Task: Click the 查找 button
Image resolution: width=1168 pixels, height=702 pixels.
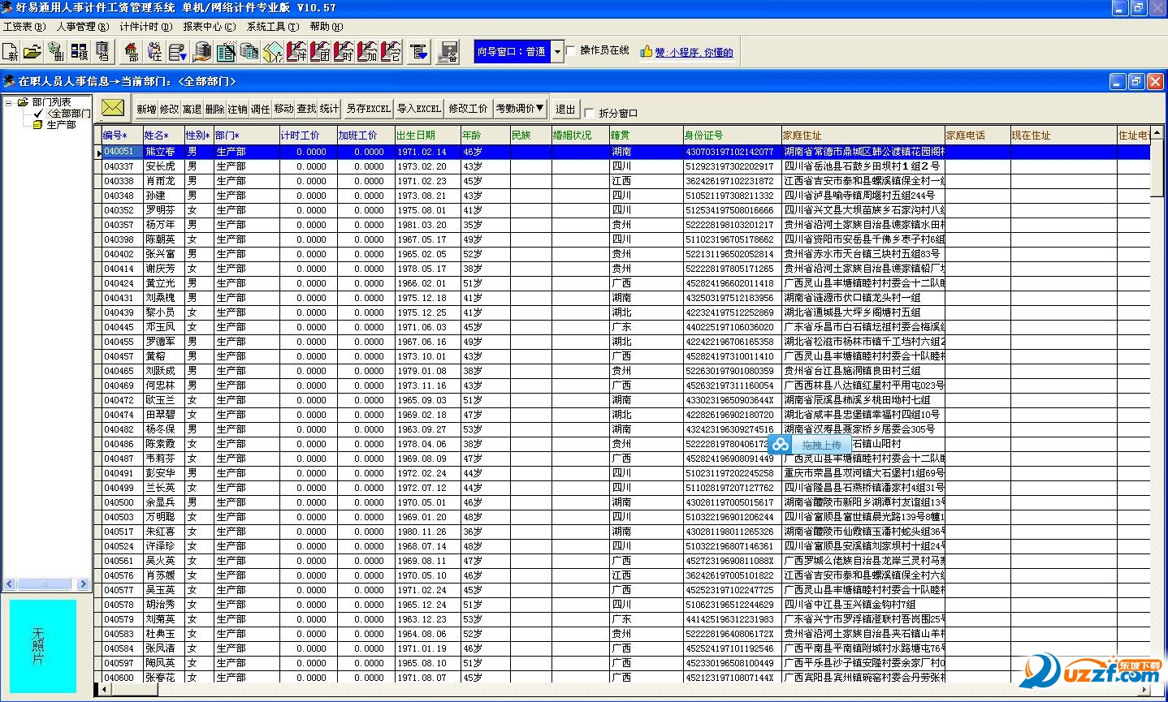Action: pyautogui.click(x=306, y=108)
